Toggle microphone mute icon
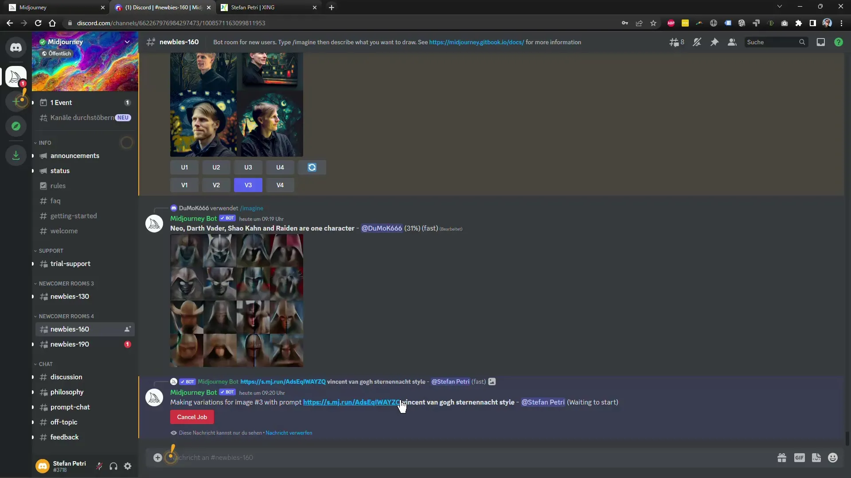This screenshot has width=851, height=478. point(99,466)
